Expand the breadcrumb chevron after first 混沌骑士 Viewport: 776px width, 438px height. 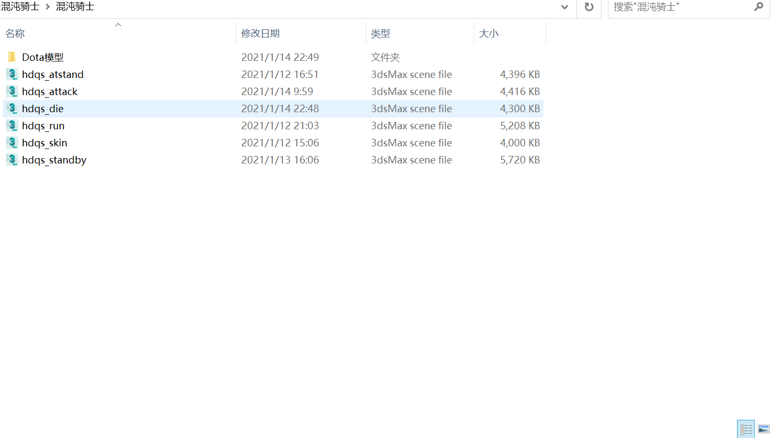(47, 7)
